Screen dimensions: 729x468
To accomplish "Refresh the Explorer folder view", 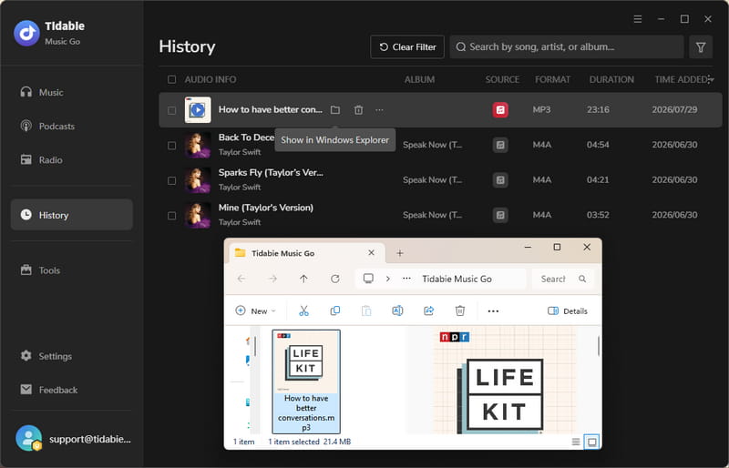I will pyautogui.click(x=334, y=279).
